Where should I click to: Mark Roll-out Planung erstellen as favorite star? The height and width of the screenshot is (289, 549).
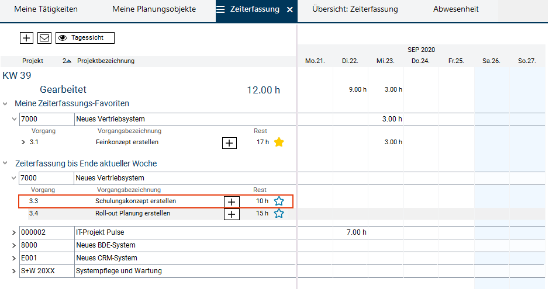pyautogui.click(x=279, y=213)
